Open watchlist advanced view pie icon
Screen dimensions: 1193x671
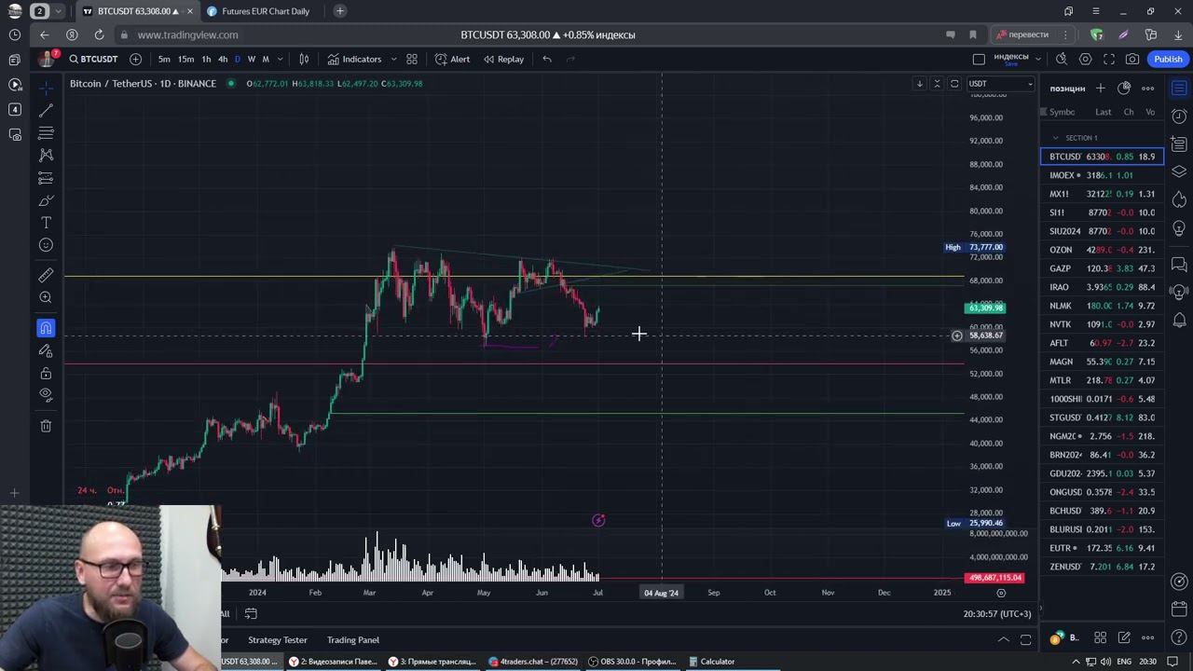1125,88
